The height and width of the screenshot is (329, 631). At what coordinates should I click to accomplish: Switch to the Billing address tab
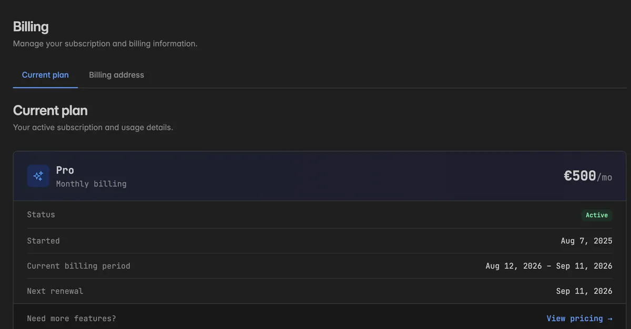tap(116, 75)
